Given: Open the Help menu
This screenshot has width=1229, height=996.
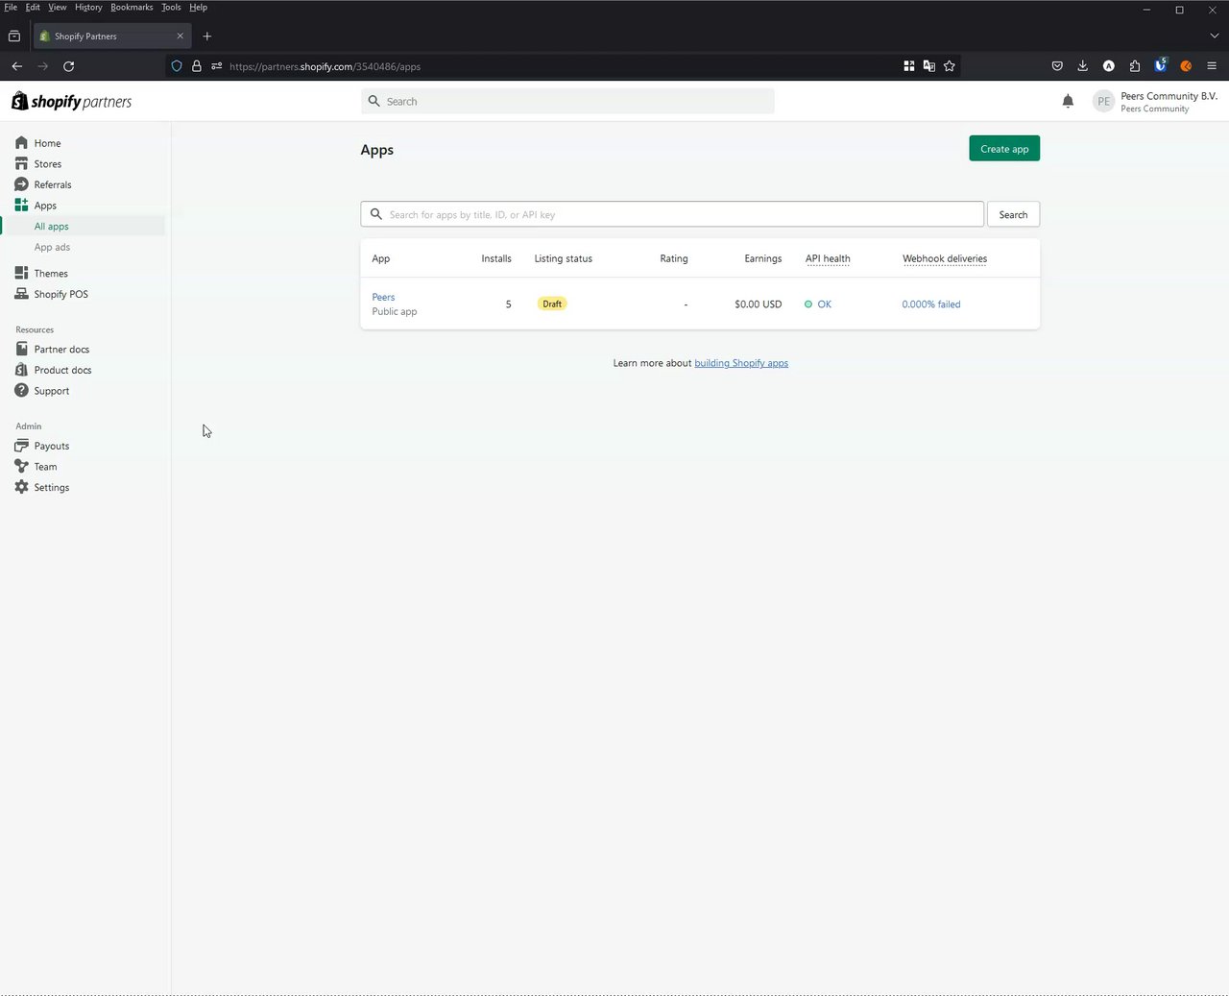Looking at the screenshot, I should 198,7.
